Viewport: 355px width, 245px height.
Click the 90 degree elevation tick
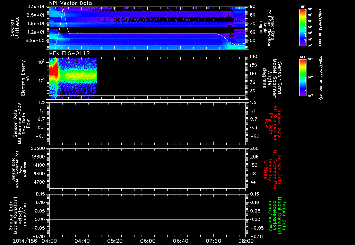point(253,7)
